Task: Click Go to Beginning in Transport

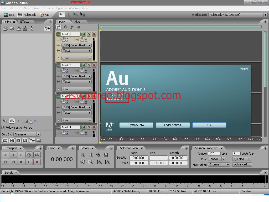Action: point(6,162)
